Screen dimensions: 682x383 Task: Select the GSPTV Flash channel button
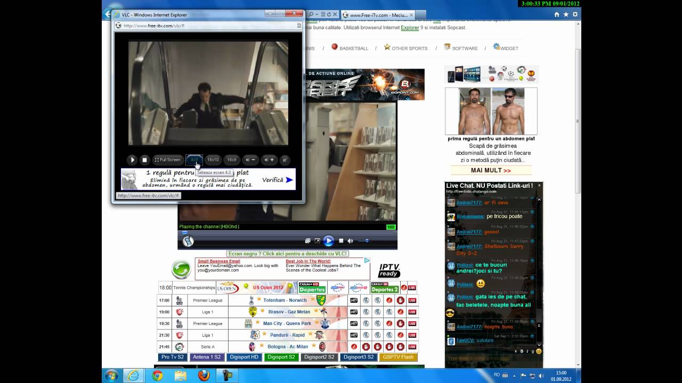[398, 357]
